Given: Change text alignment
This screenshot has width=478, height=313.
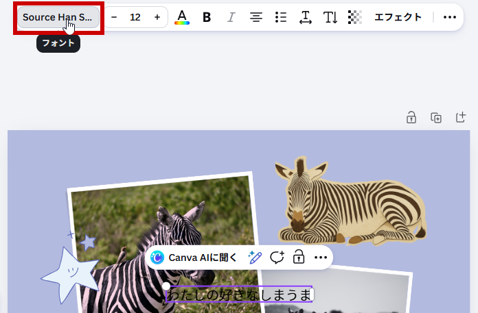Looking at the screenshot, I should point(256,17).
